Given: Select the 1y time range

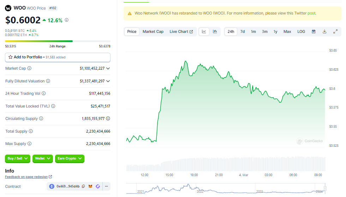Looking at the screenshot, I should click(x=275, y=31).
